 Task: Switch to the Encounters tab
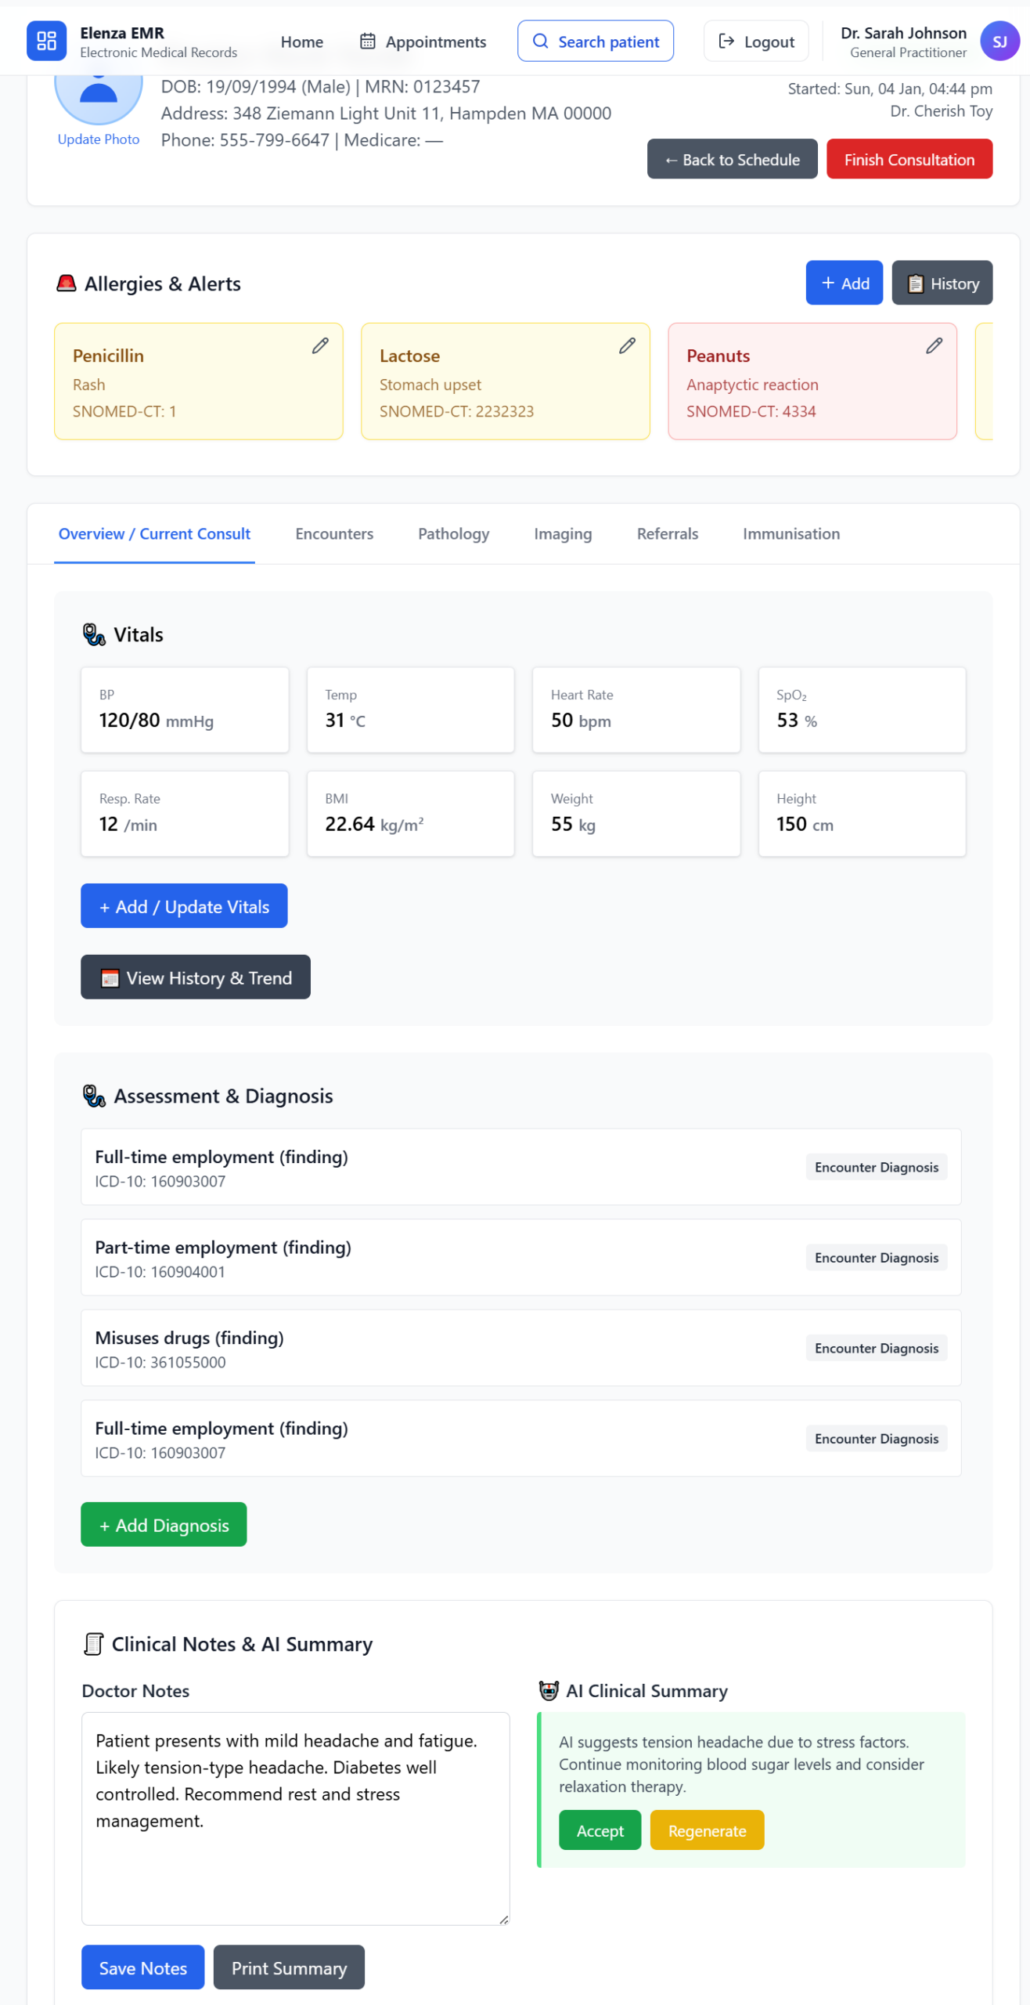coord(334,533)
